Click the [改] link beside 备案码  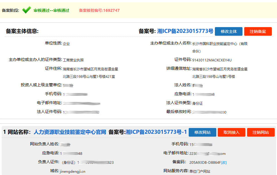pyautogui.click(x=223, y=162)
